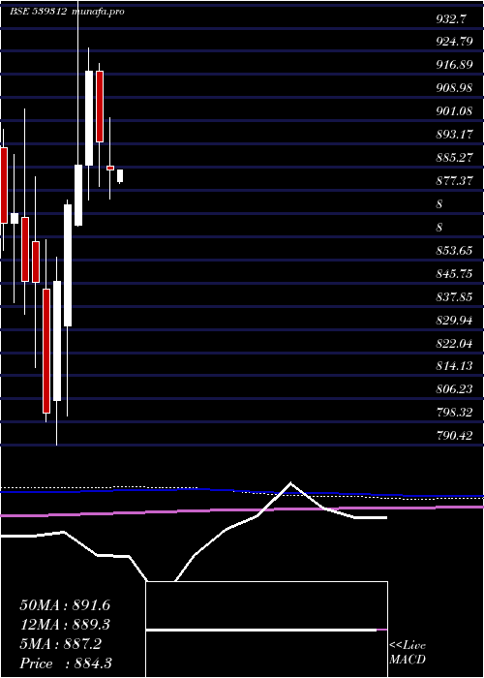Image resolution: width=484 pixels, height=678 pixels.
Task: Click the BSE 539312 ticker label
Action: (38, 12)
